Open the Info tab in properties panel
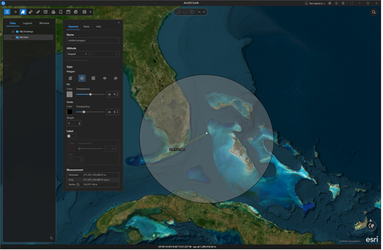This screenshot has width=383, height=250. pyautogui.click(x=99, y=27)
